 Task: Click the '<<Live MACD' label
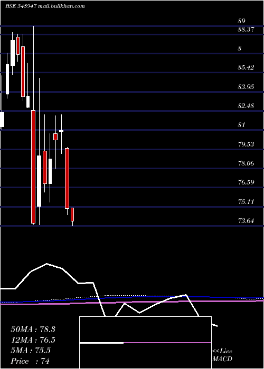point(222,355)
